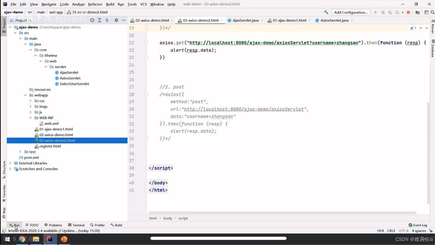Open Project Structure icon in toolbar
This screenshot has height=245, width=435.
[x=418, y=12]
